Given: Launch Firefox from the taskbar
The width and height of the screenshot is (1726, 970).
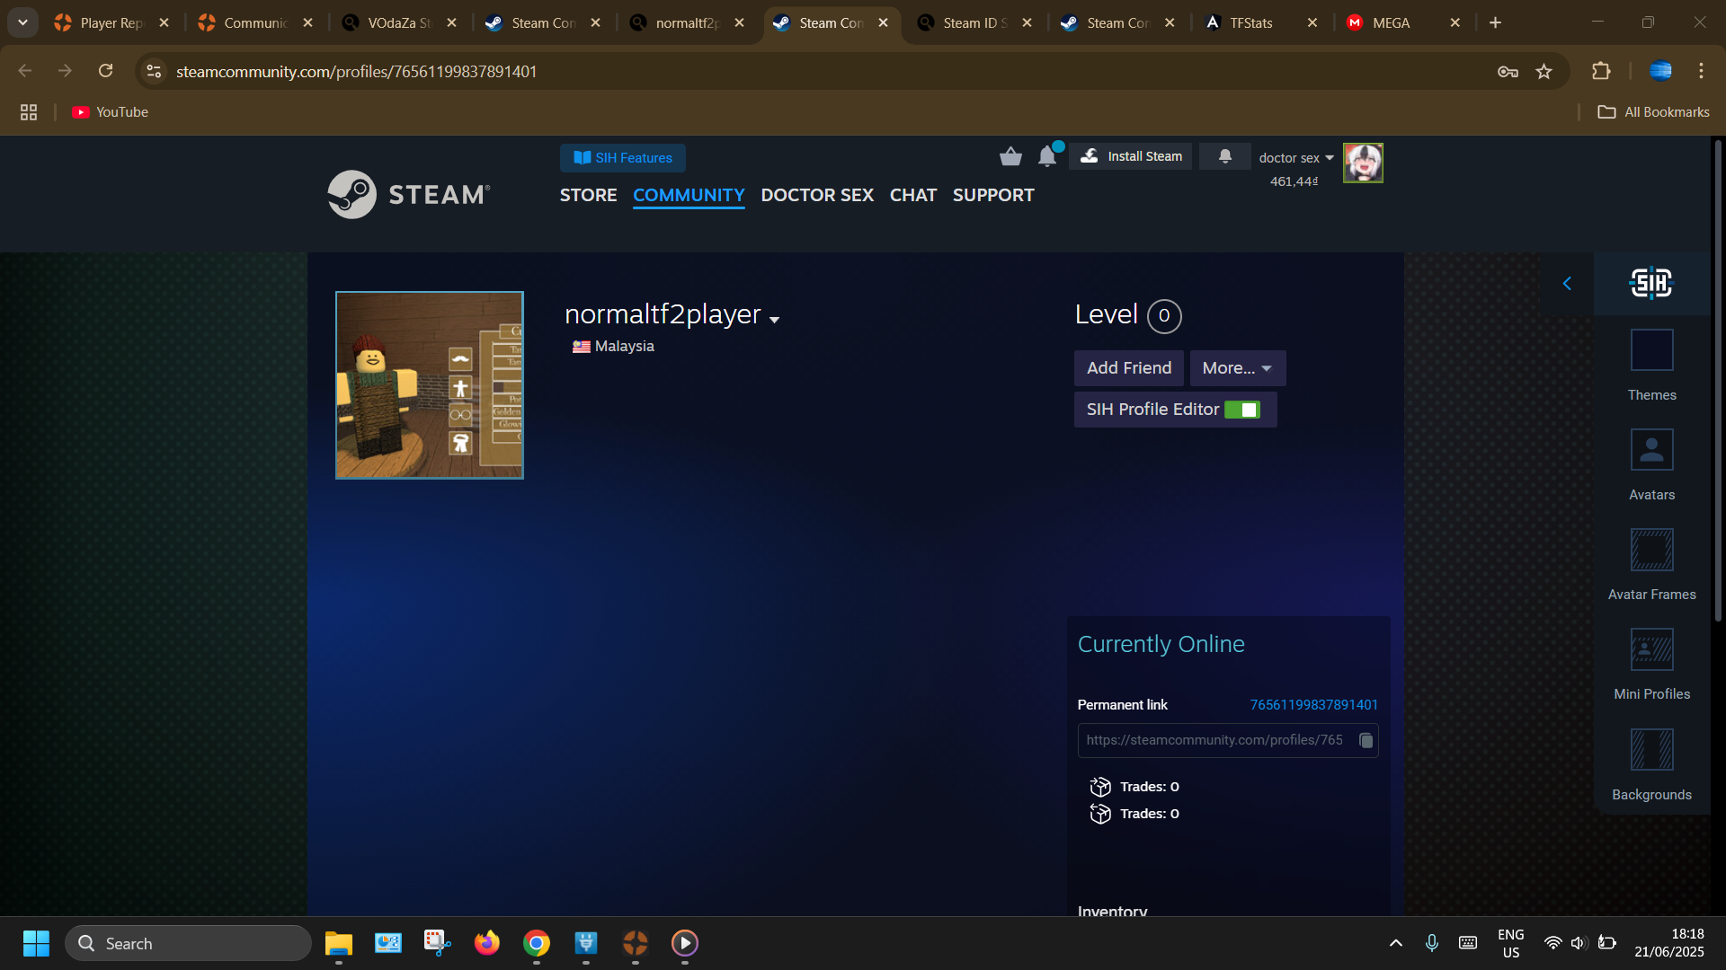Looking at the screenshot, I should point(487,943).
